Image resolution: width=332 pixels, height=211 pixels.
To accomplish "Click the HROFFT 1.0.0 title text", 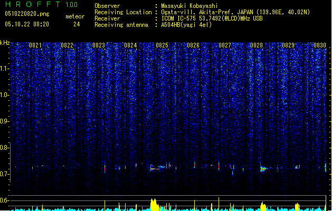I will point(41,4).
